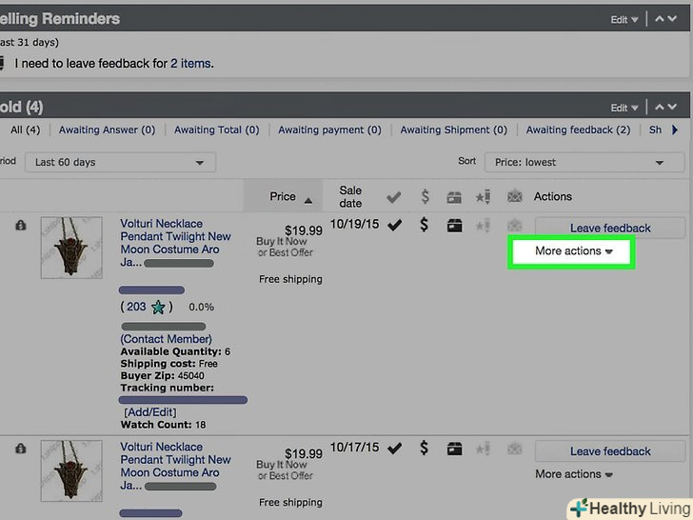Click shipped box icon for 10/19/15 sale
This screenshot has height=520, width=693.
point(454,226)
